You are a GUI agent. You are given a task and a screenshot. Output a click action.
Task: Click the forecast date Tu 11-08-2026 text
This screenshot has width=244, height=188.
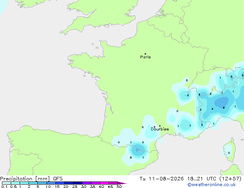[162, 179]
